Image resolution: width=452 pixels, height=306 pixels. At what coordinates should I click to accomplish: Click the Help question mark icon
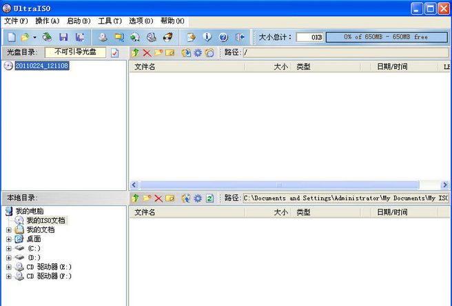pyautogui.click(x=223, y=37)
